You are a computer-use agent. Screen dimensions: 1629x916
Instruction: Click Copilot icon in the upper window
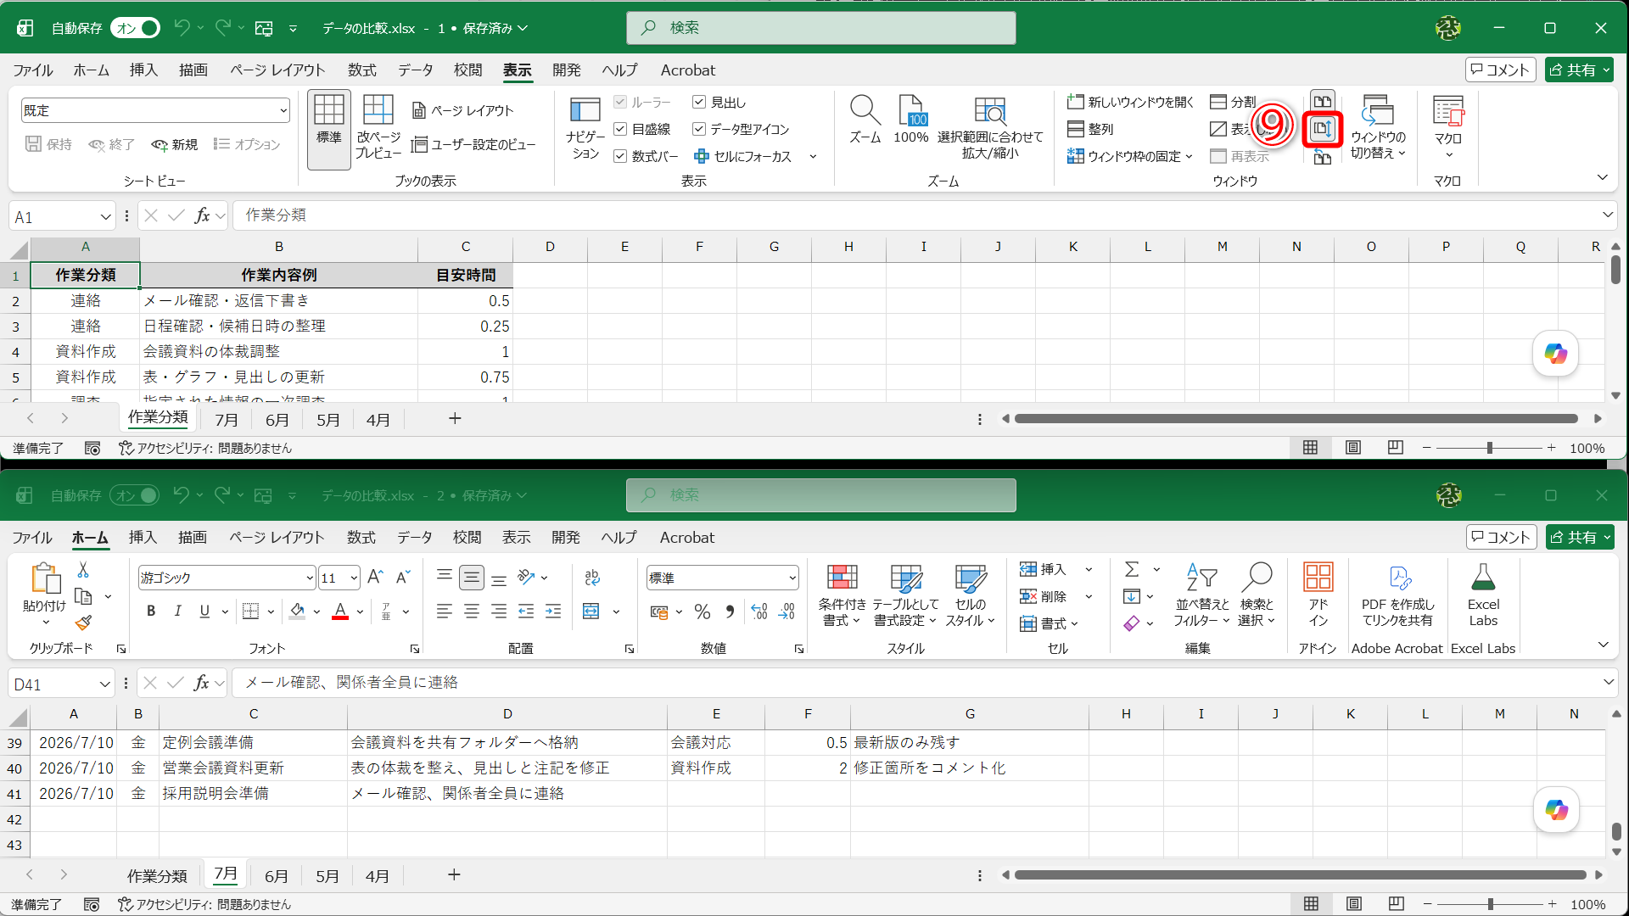coord(1556,354)
